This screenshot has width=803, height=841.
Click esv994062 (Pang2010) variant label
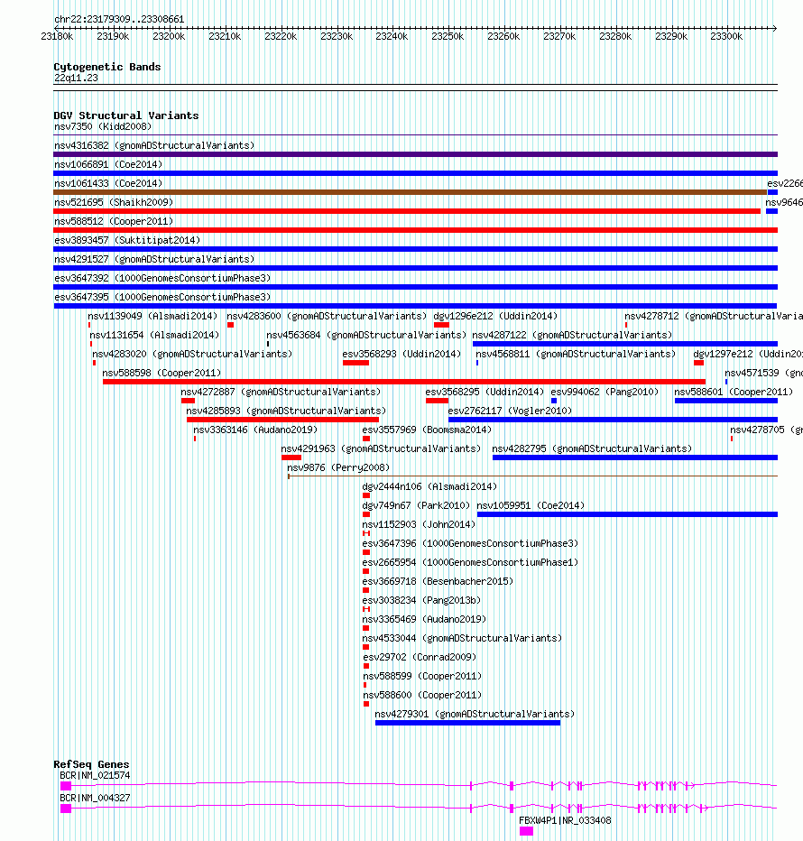coord(605,392)
